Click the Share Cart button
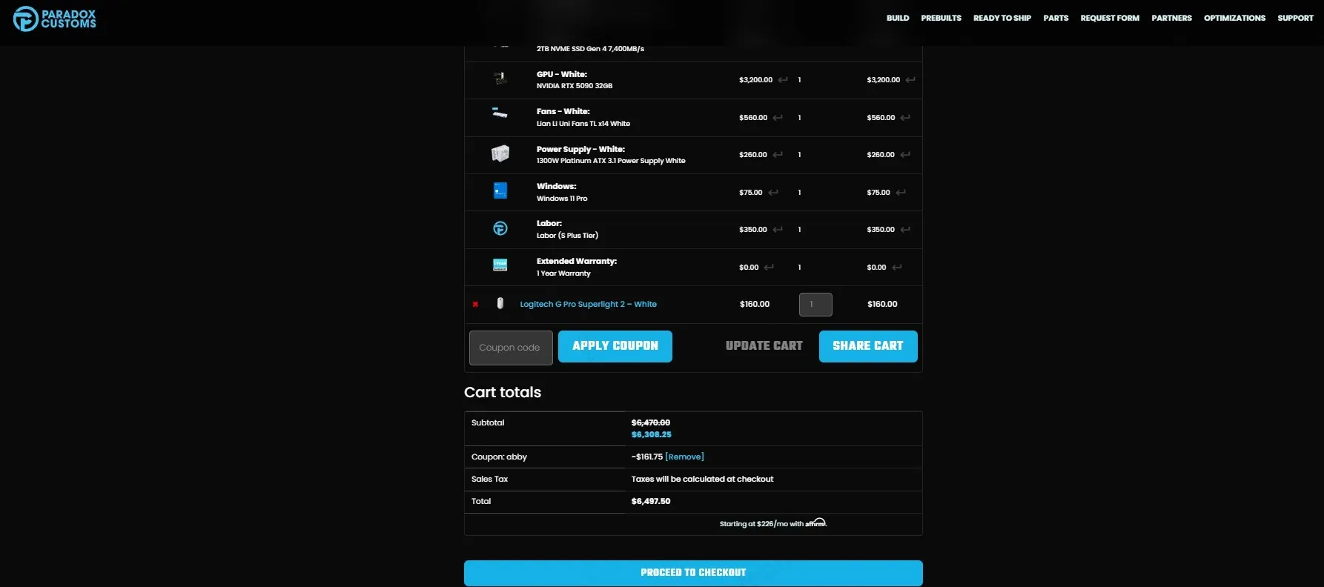Image resolution: width=1324 pixels, height=587 pixels. (867, 346)
